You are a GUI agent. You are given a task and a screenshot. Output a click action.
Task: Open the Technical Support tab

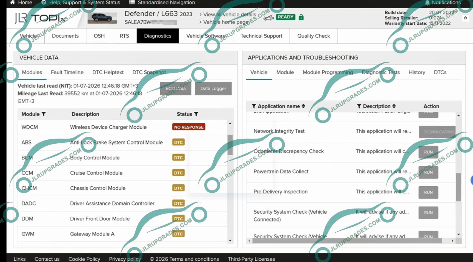[261, 36]
